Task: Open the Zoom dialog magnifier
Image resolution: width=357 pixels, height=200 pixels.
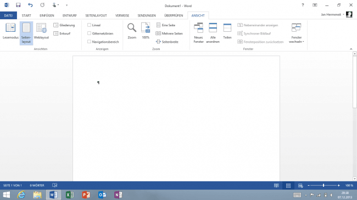Action: pos(132,31)
